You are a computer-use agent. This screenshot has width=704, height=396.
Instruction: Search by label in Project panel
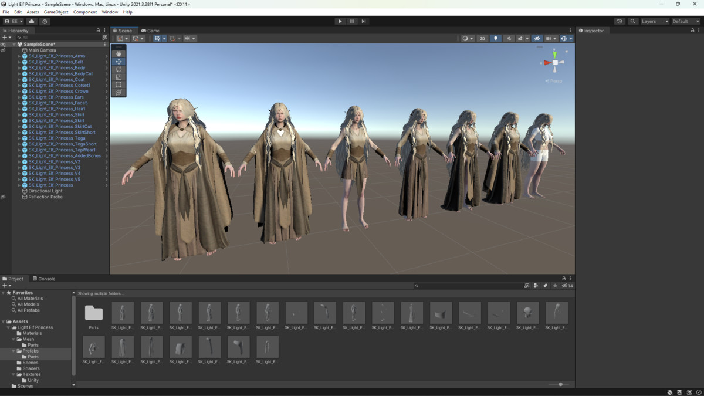[x=545, y=286]
